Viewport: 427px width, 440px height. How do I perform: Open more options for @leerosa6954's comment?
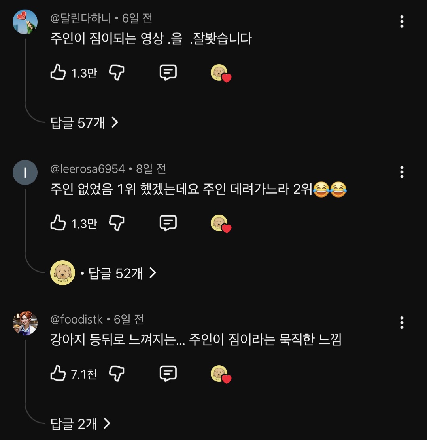coord(402,172)
